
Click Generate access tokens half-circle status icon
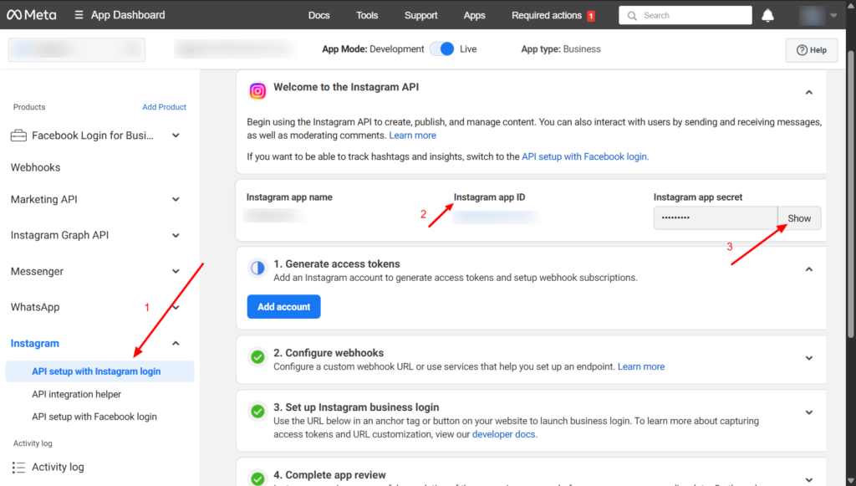point(257,269)
